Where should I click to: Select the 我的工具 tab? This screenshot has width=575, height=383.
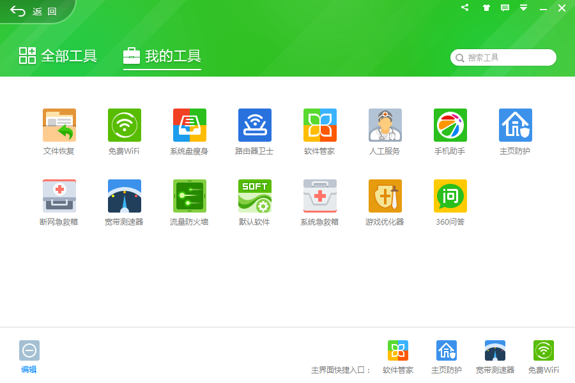point(162,56)
